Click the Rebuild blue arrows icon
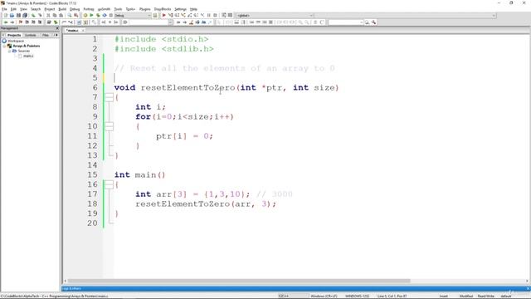531x299 pixels. pos(105,16)
